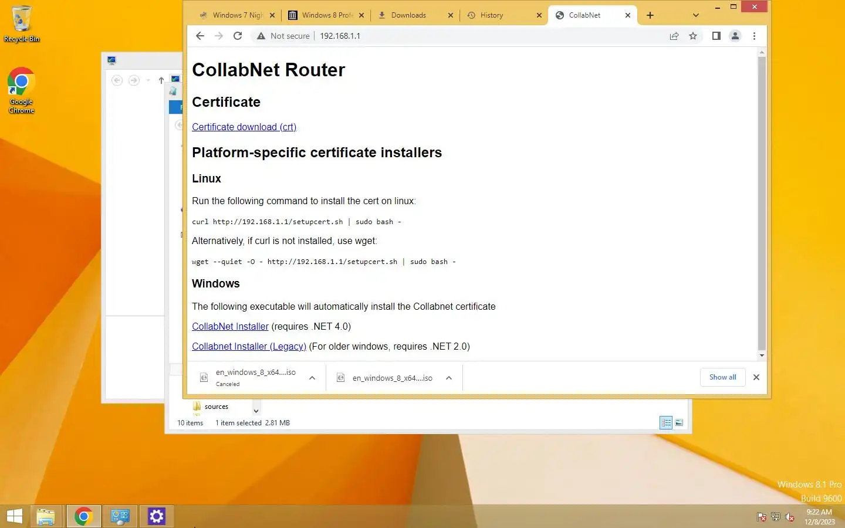Expand second iso download options chevron
The width and height of the screenshot is (845, 528).
point(449,378)
